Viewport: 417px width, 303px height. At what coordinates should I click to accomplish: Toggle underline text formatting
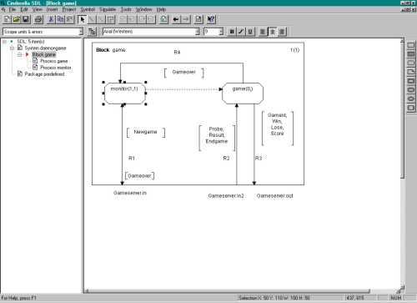point(250,32)
